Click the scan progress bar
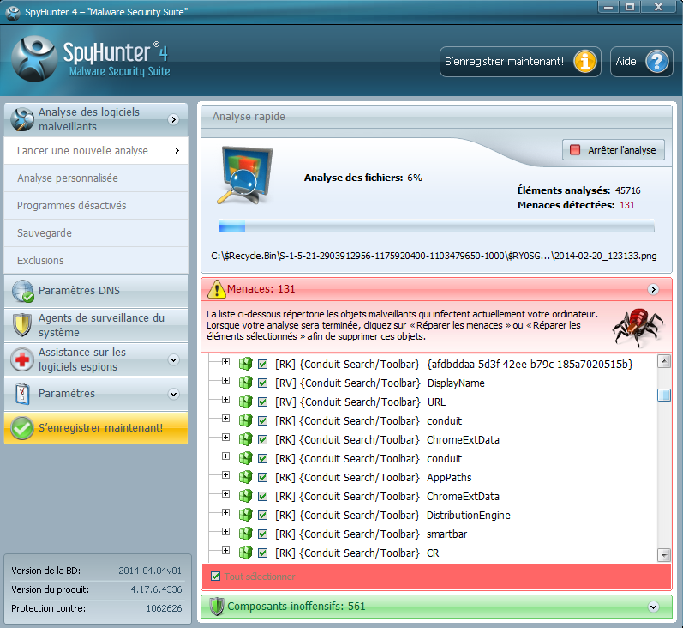This screenshot has width=683, height=628. (436, 226)
